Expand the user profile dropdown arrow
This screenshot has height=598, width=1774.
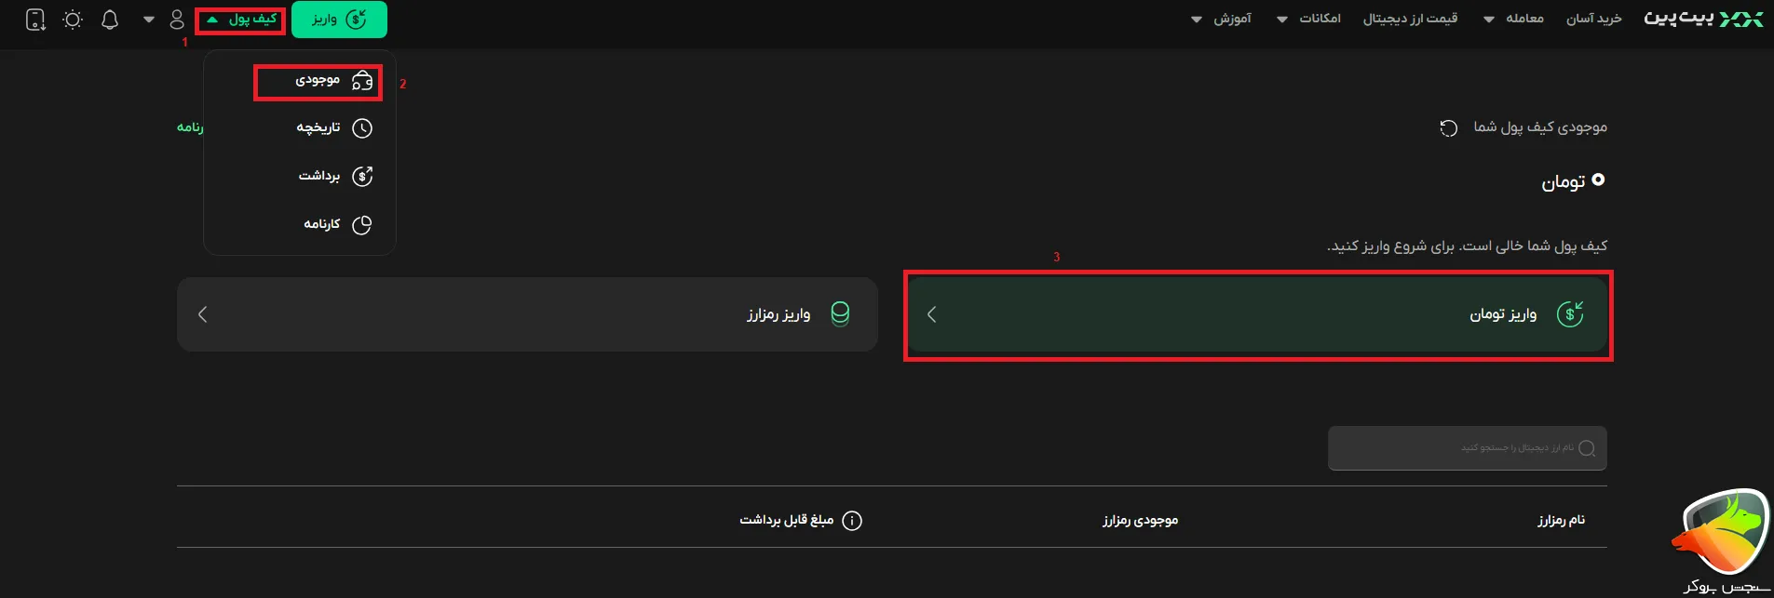149,20
